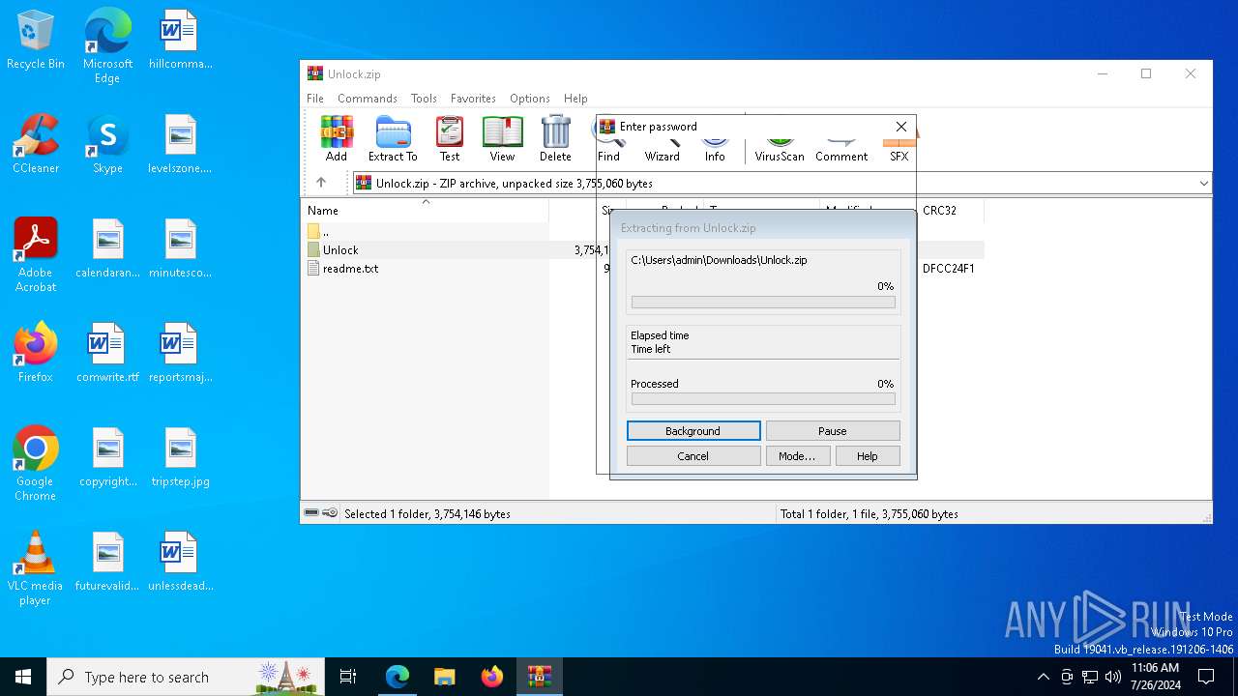
Task: Open the notification center icon
Action: 1206,677
